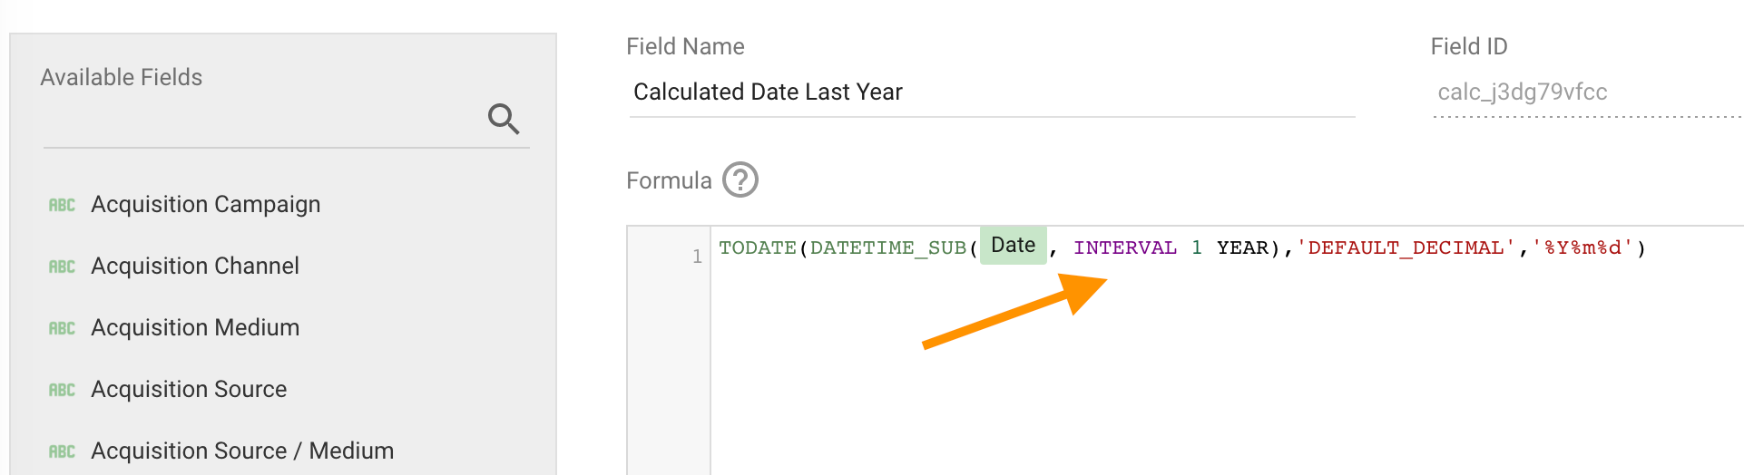Click the TODATE function in the formula
The width and height of the screenshot is (1744, 475).
[x=757, y=248]
